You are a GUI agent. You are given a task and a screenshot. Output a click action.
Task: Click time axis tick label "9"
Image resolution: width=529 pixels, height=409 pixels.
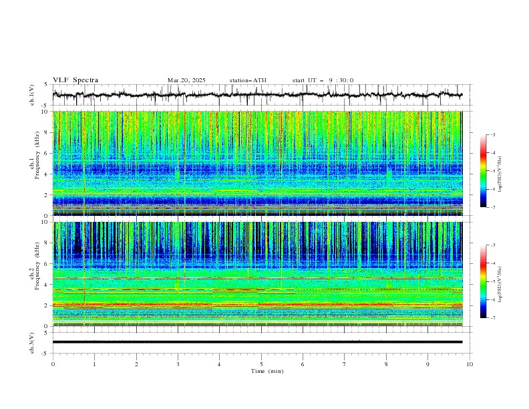click(427, 364)
